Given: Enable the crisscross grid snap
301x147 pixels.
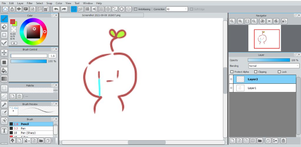Looking at the screenshot, I should pyautogui.click(x=88, y=9).
